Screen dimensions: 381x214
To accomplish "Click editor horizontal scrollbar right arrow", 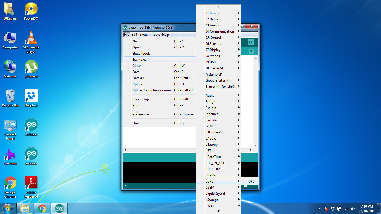I will point(251,150).
